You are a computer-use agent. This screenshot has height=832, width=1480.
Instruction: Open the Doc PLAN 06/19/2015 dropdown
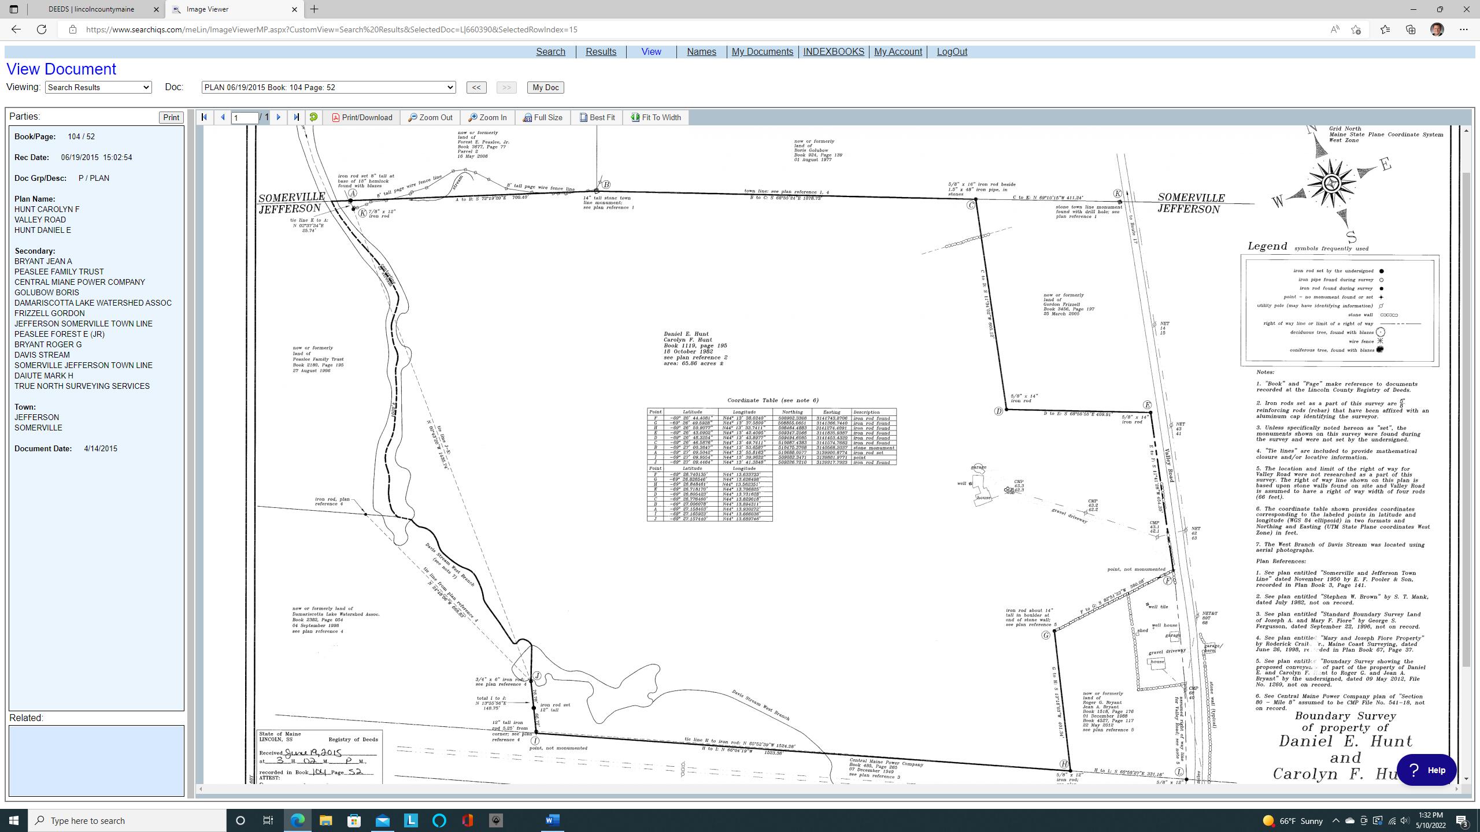328,87
